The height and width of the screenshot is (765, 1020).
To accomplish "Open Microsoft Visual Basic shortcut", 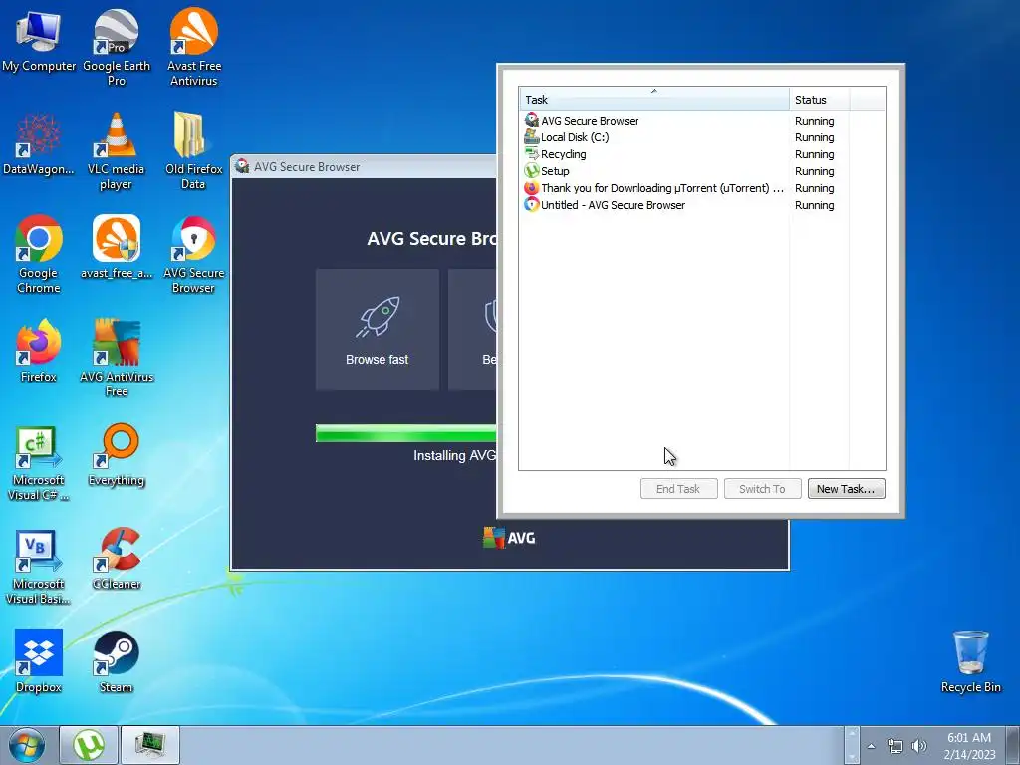I will [x=39, y=567].
